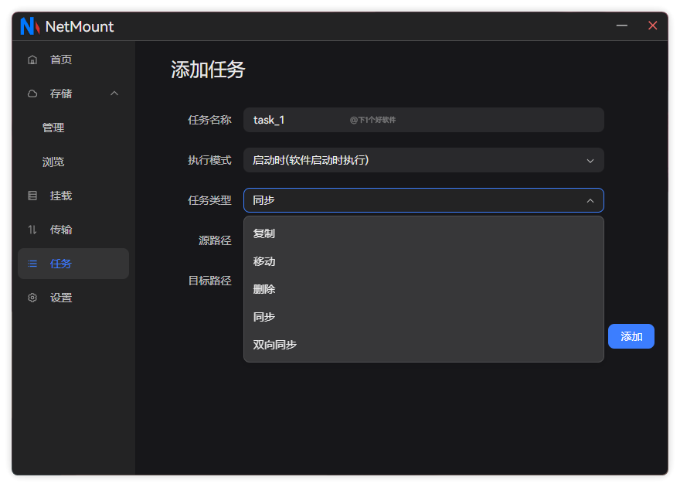Click the 源路径 label

tap(215, 240)
